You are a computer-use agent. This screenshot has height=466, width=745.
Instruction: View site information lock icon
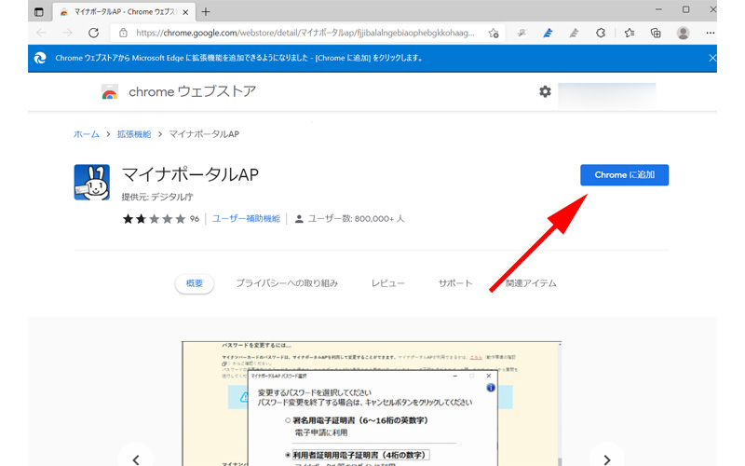click(x=123, y=33)
